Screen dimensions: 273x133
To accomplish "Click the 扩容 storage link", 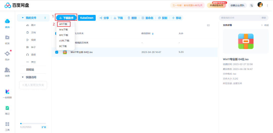I will click(44, 127).
